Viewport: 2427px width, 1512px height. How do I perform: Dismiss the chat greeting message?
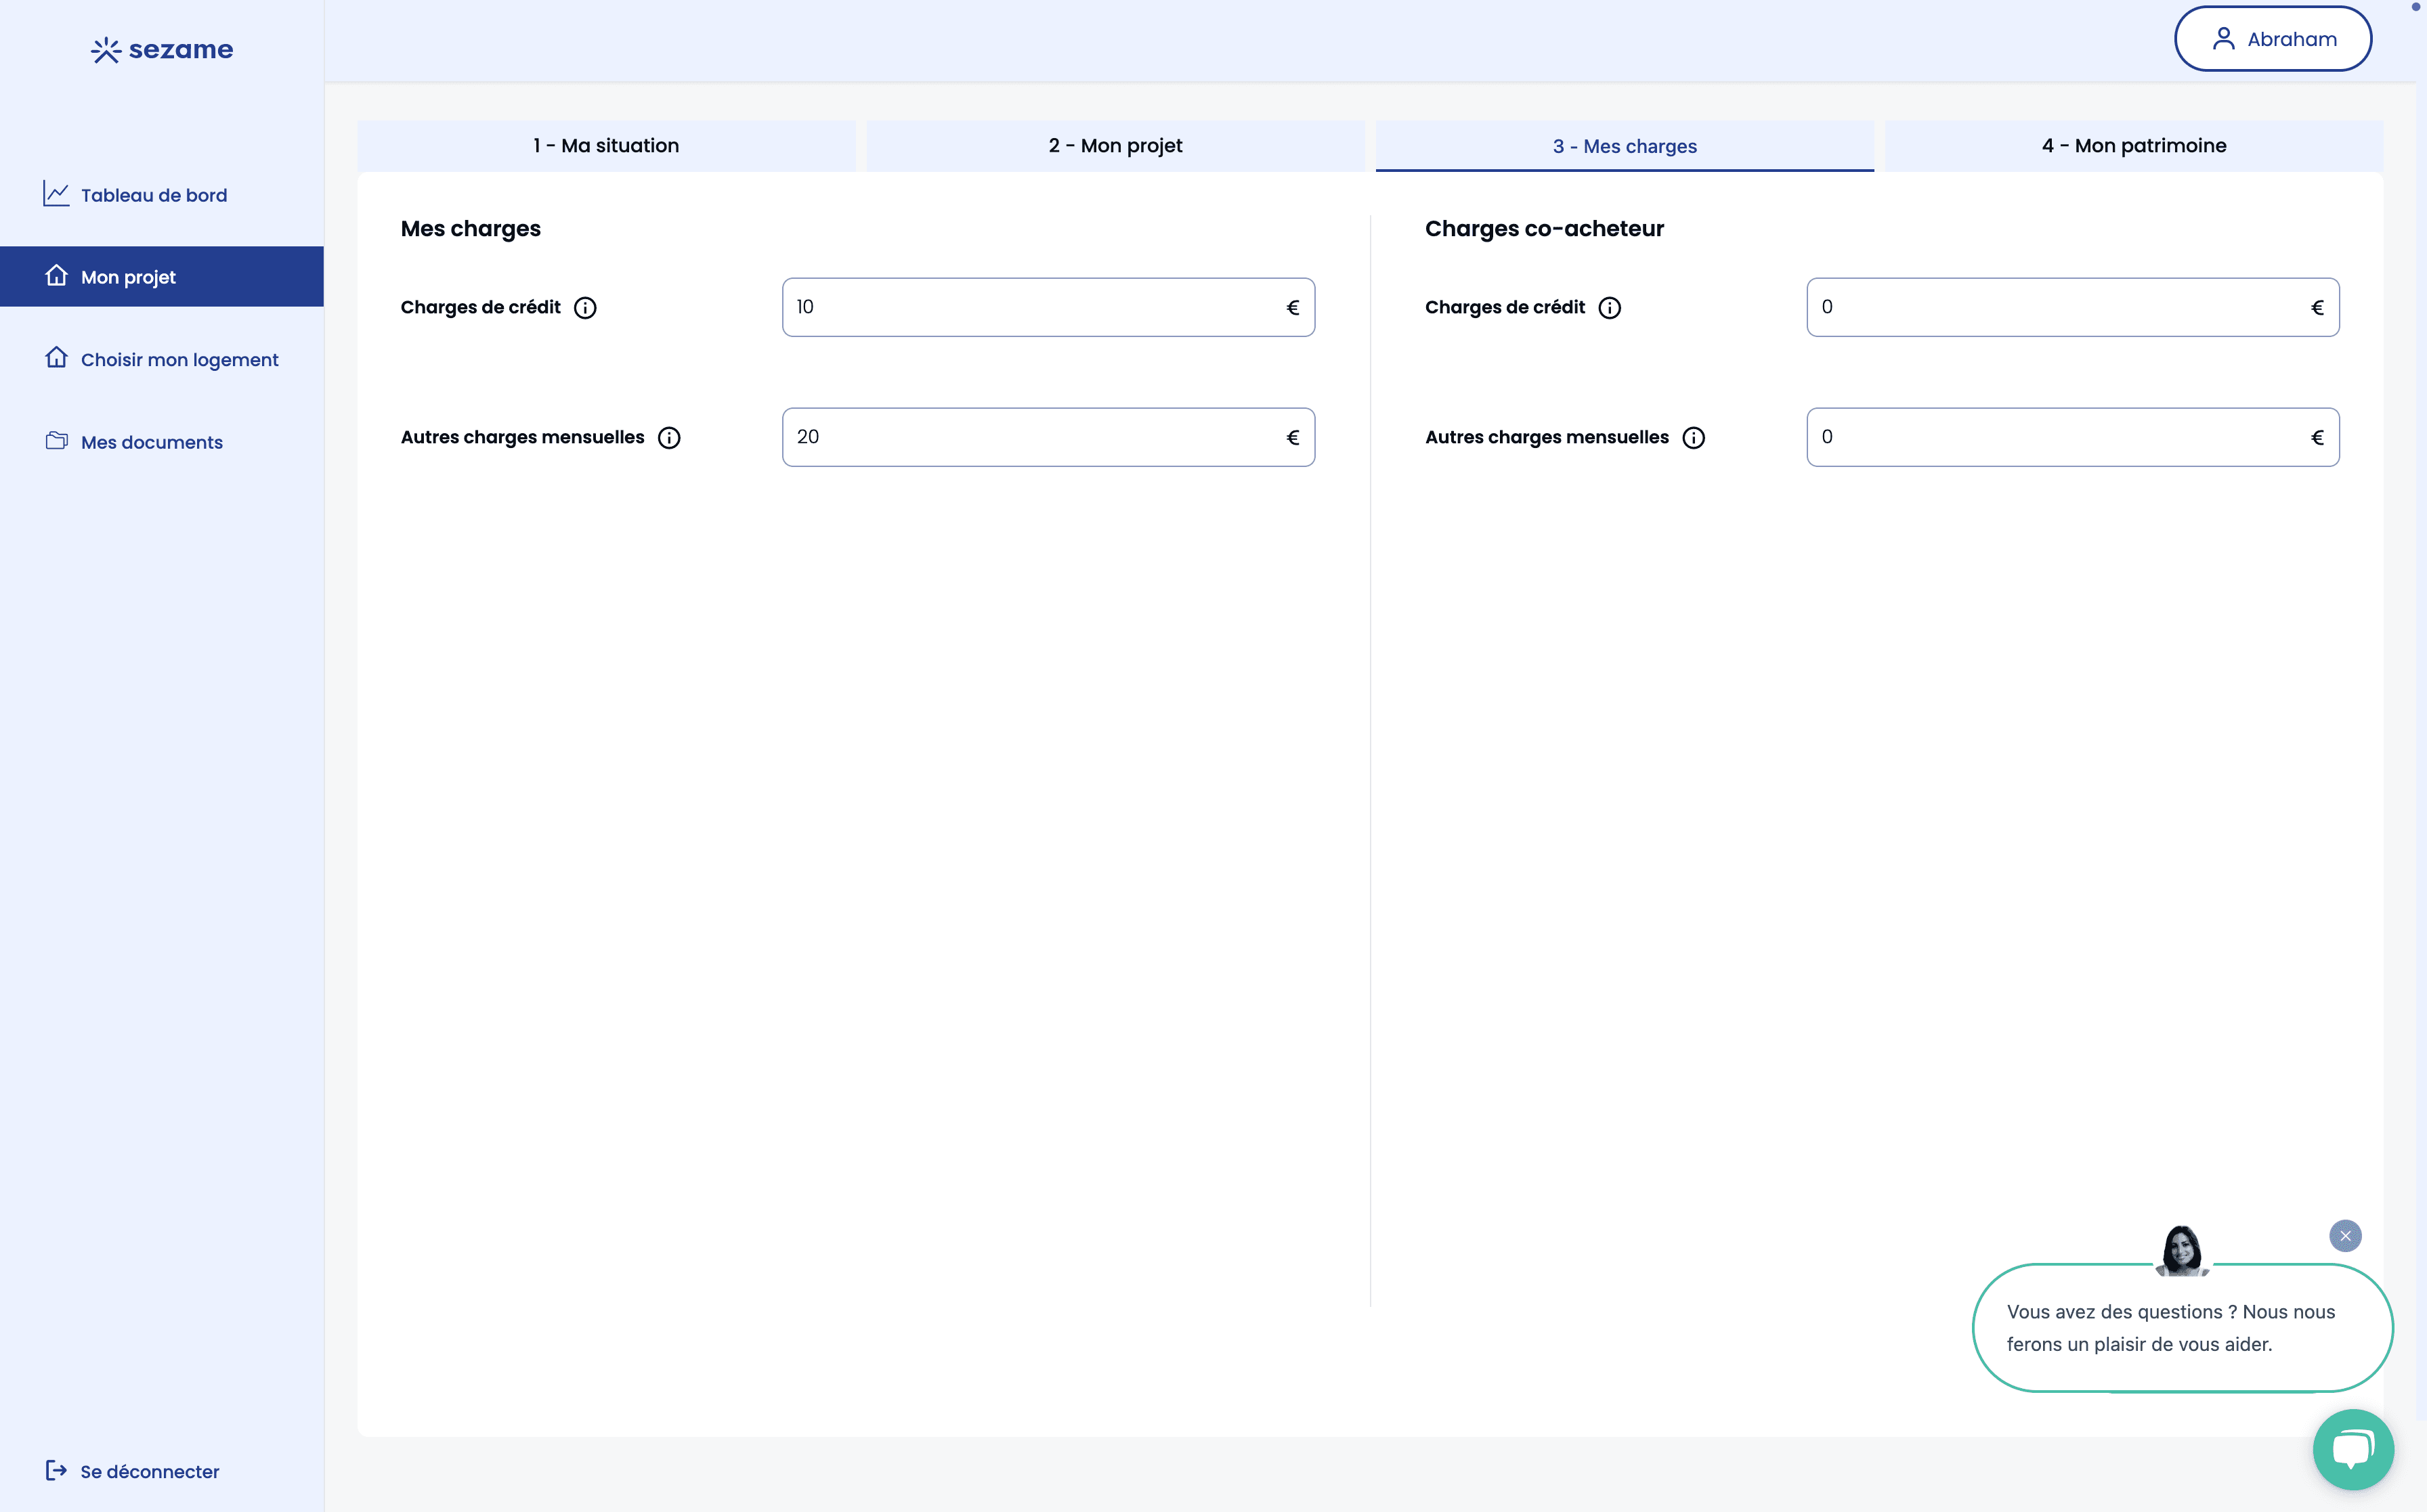pyautogui.click(x=2345, y=1235)
